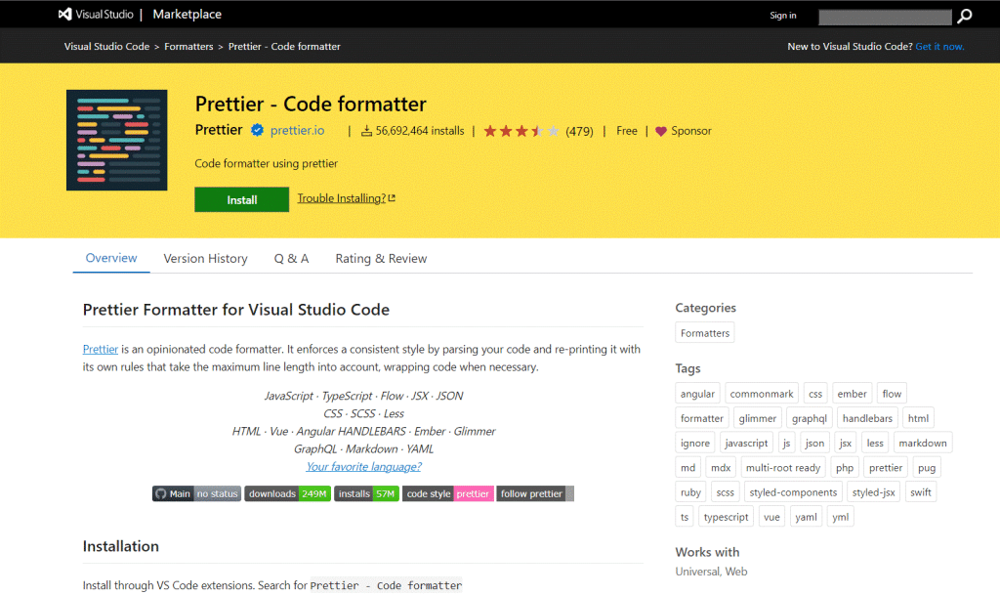Select the yml tag
Viewport: 1000px width, 595px height.
click(841, 517)
